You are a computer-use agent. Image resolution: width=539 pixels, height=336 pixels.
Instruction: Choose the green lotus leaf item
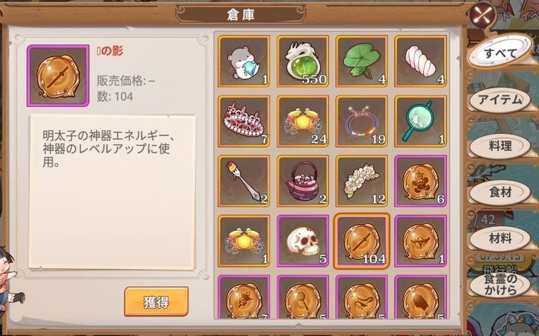(x=362, y=61)
